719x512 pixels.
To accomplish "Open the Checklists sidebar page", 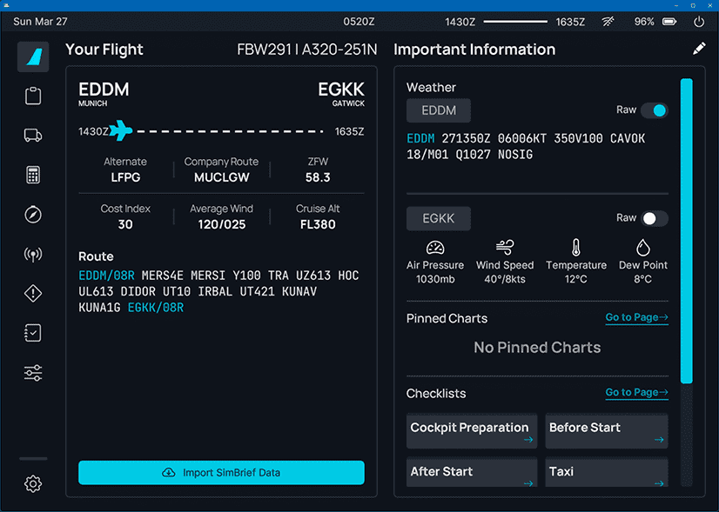I will [33, 333].
